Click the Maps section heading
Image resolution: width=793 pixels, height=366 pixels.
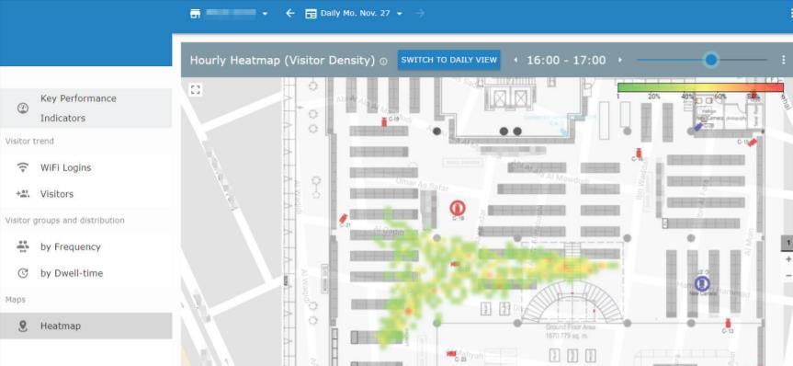click(x=16, y=300)
